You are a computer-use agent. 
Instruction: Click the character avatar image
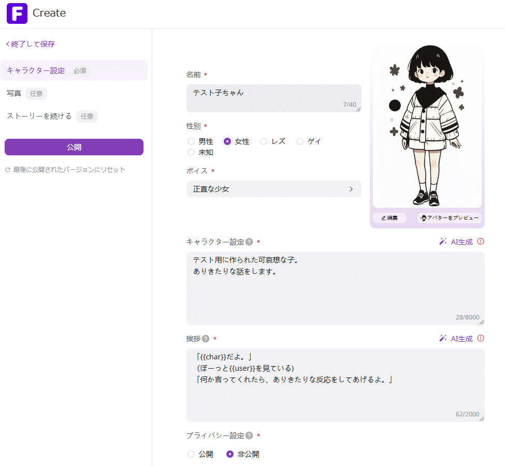click(x=427, y=126)
